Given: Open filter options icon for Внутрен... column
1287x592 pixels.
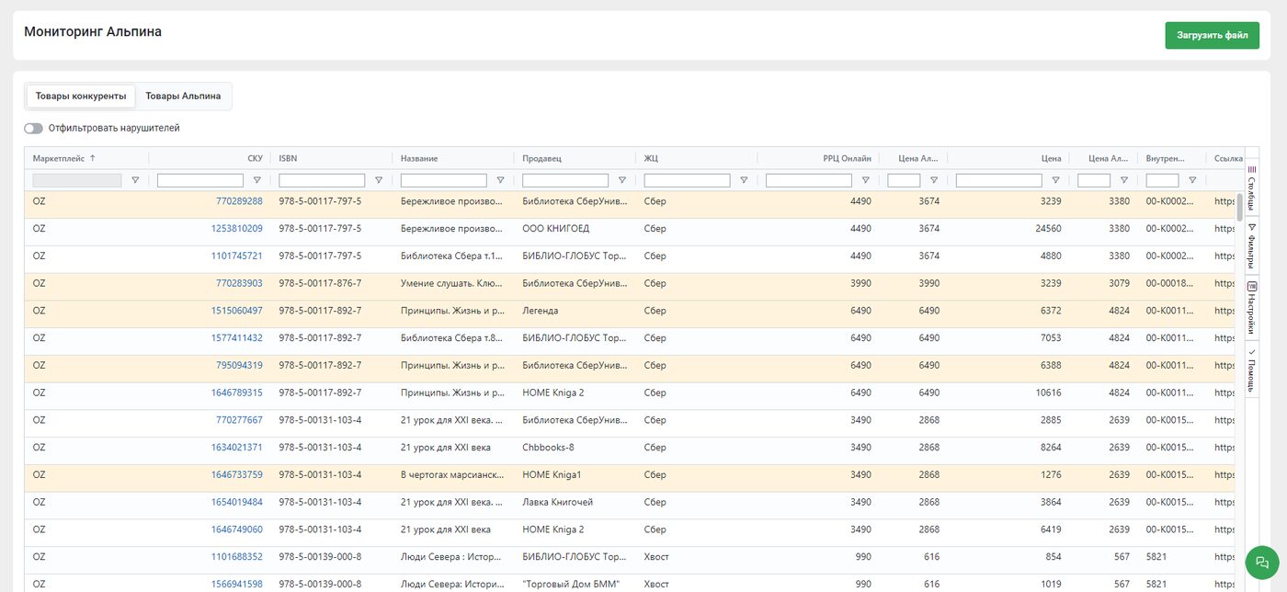Looking at the screenshot, I should pos(1192,181).
